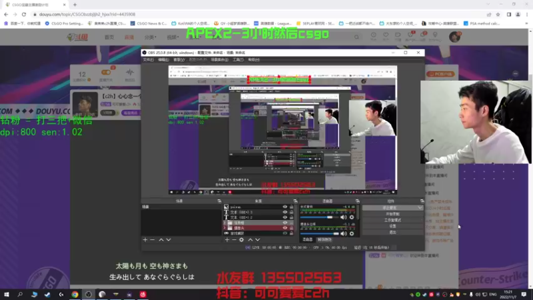Open 设置 from OBS controls panel
Screen dimensions: 533x300
tap(392, 226)
